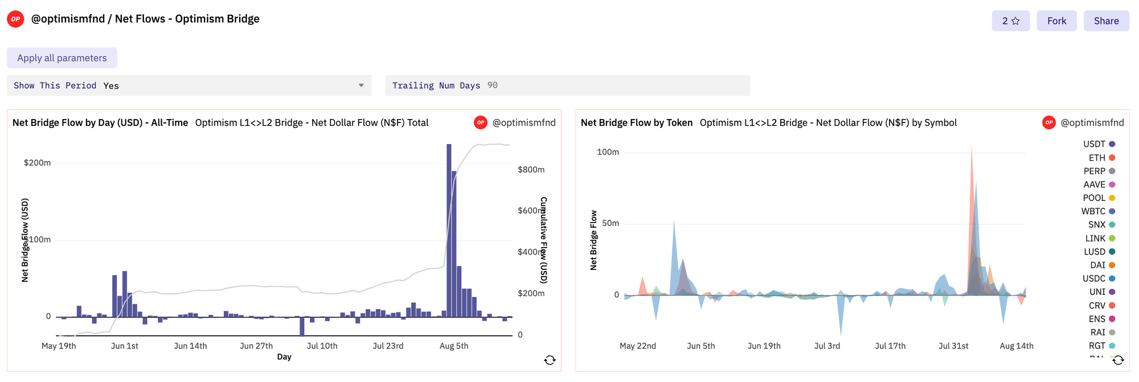Hide the SNX series in the legend
Screen dimensions: 1139x382
[x=1102, y=225]
